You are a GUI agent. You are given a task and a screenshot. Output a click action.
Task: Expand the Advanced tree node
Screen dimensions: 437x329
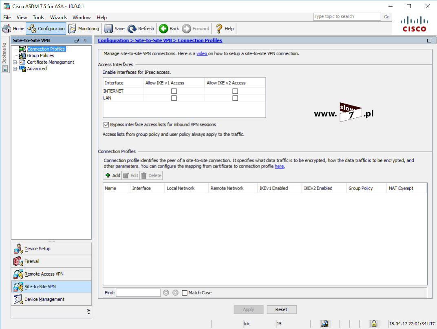pyautogui.click(x=15, y=68)
